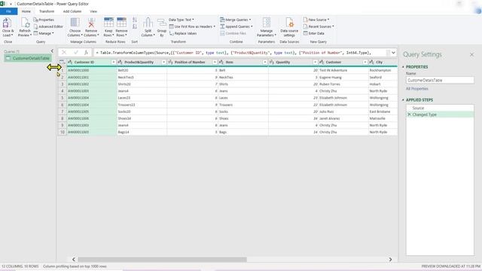Screen dimensions: 482x271
Task: Click the table corner menu icon
Action: coord(62,62)
